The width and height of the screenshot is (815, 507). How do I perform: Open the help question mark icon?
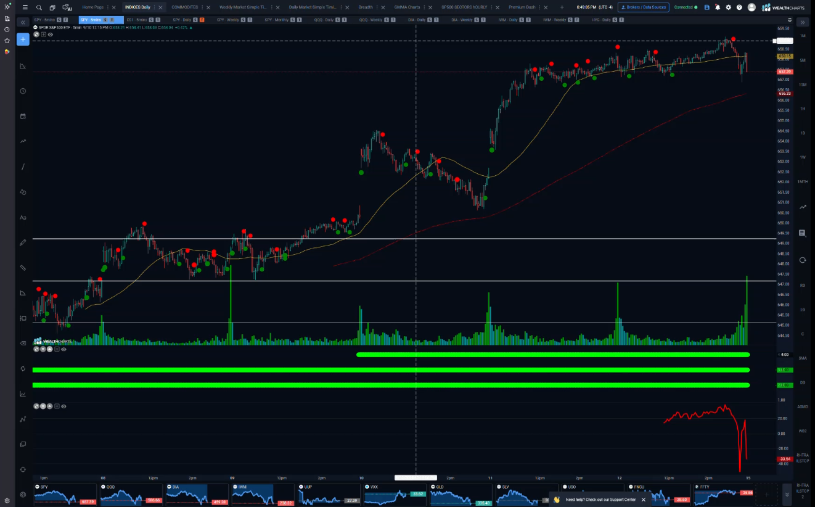pyautogui.click(x=739, y=7)
